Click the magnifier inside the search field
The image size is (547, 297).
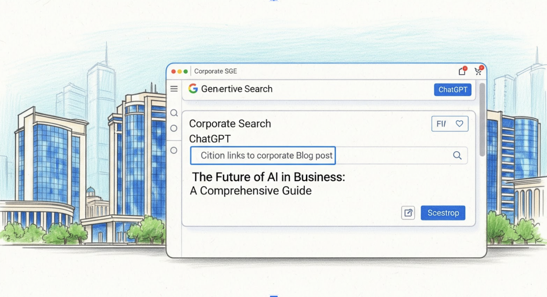(x=457, y=155)
